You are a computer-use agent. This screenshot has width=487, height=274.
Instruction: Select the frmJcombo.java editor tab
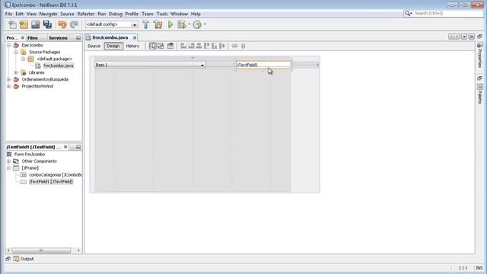click(x=110, y=37)
